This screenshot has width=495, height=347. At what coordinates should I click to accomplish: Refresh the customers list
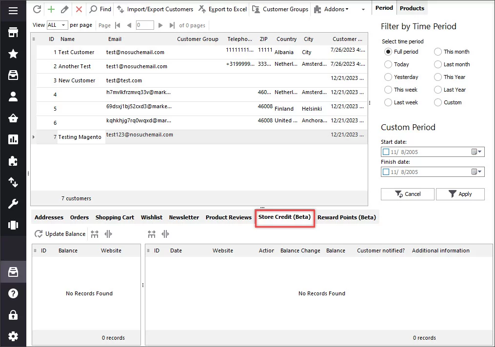click(37, 9)
